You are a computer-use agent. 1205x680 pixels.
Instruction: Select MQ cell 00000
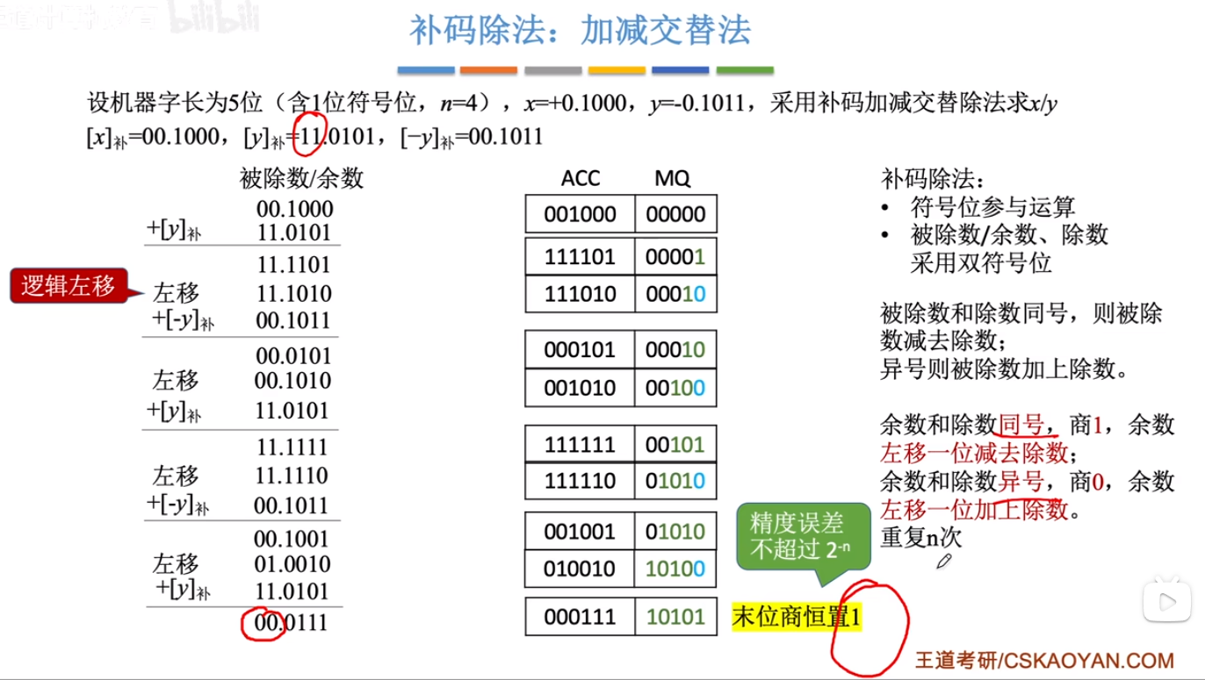point(675,214)
